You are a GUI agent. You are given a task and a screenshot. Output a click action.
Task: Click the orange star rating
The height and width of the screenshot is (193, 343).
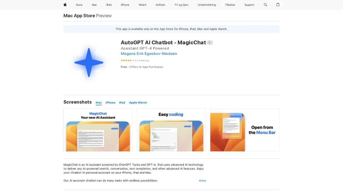[126, 61]
